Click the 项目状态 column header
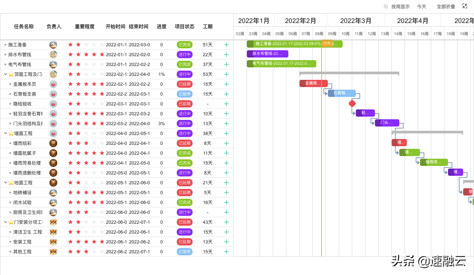The height and width of the screenshot is (275, 474). 185,27
